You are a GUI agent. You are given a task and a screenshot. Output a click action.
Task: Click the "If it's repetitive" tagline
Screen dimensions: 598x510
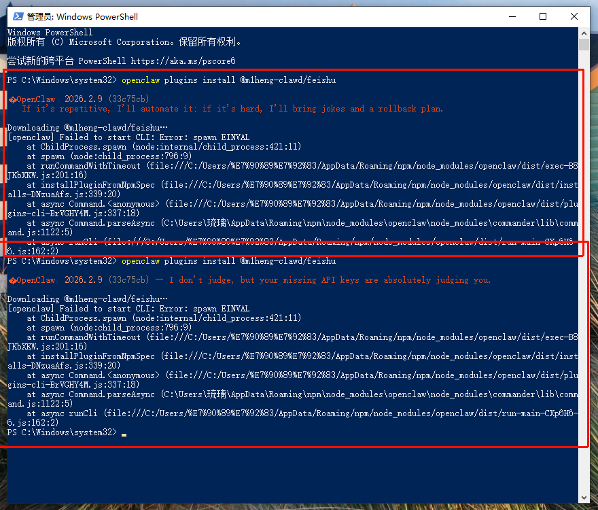coord(232,109)
